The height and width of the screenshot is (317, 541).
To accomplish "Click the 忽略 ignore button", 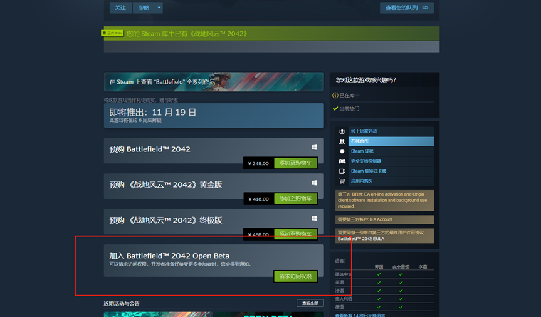I will click(144, 8).
